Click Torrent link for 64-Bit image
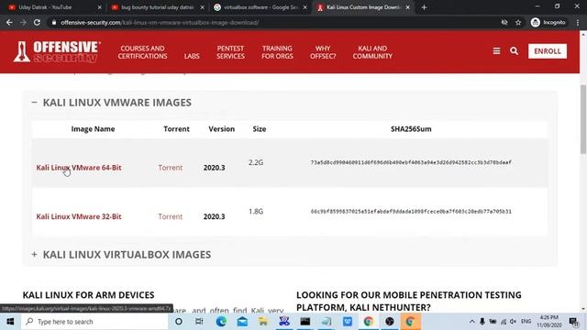Screen dimensions: 587x330 [x=171, y=168]
